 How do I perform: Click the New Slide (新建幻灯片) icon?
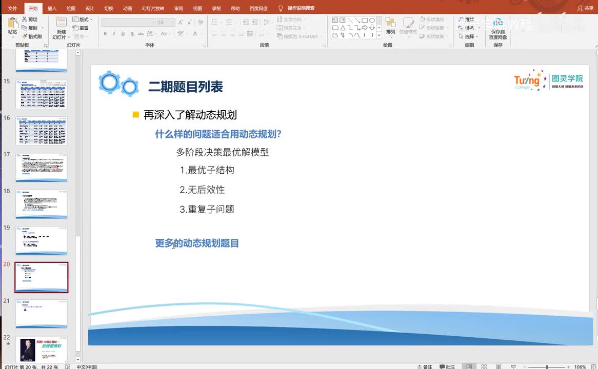[61, 23]
